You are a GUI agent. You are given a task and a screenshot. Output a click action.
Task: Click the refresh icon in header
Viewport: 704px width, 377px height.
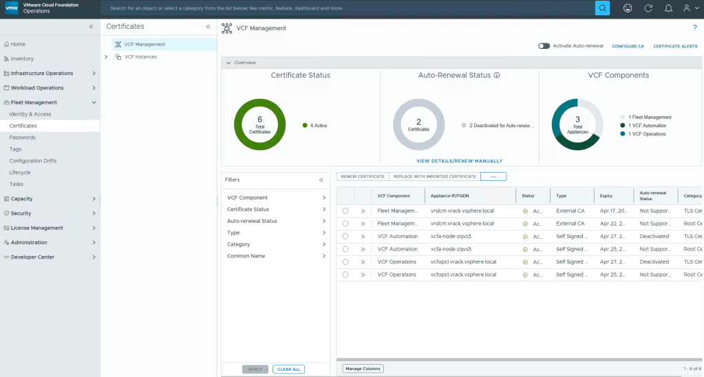(648, 8)
